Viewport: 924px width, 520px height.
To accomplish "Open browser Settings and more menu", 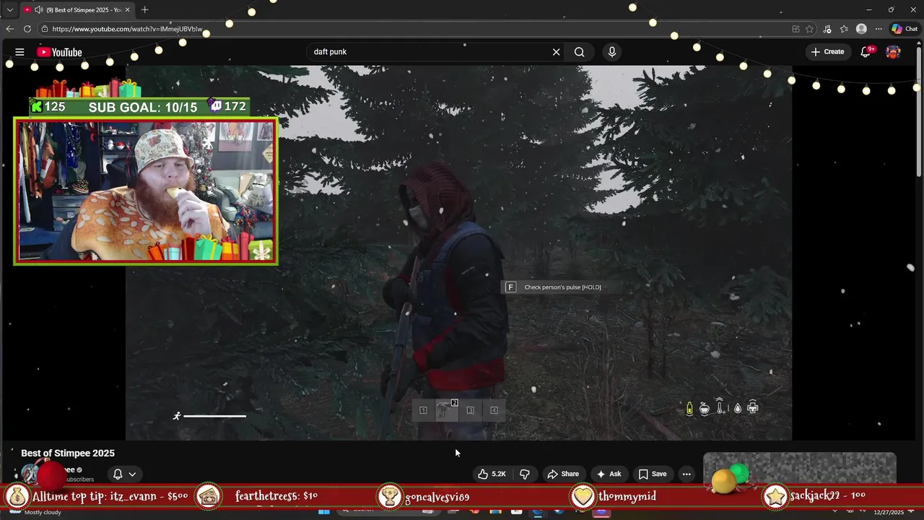I will tap(879, 29).
